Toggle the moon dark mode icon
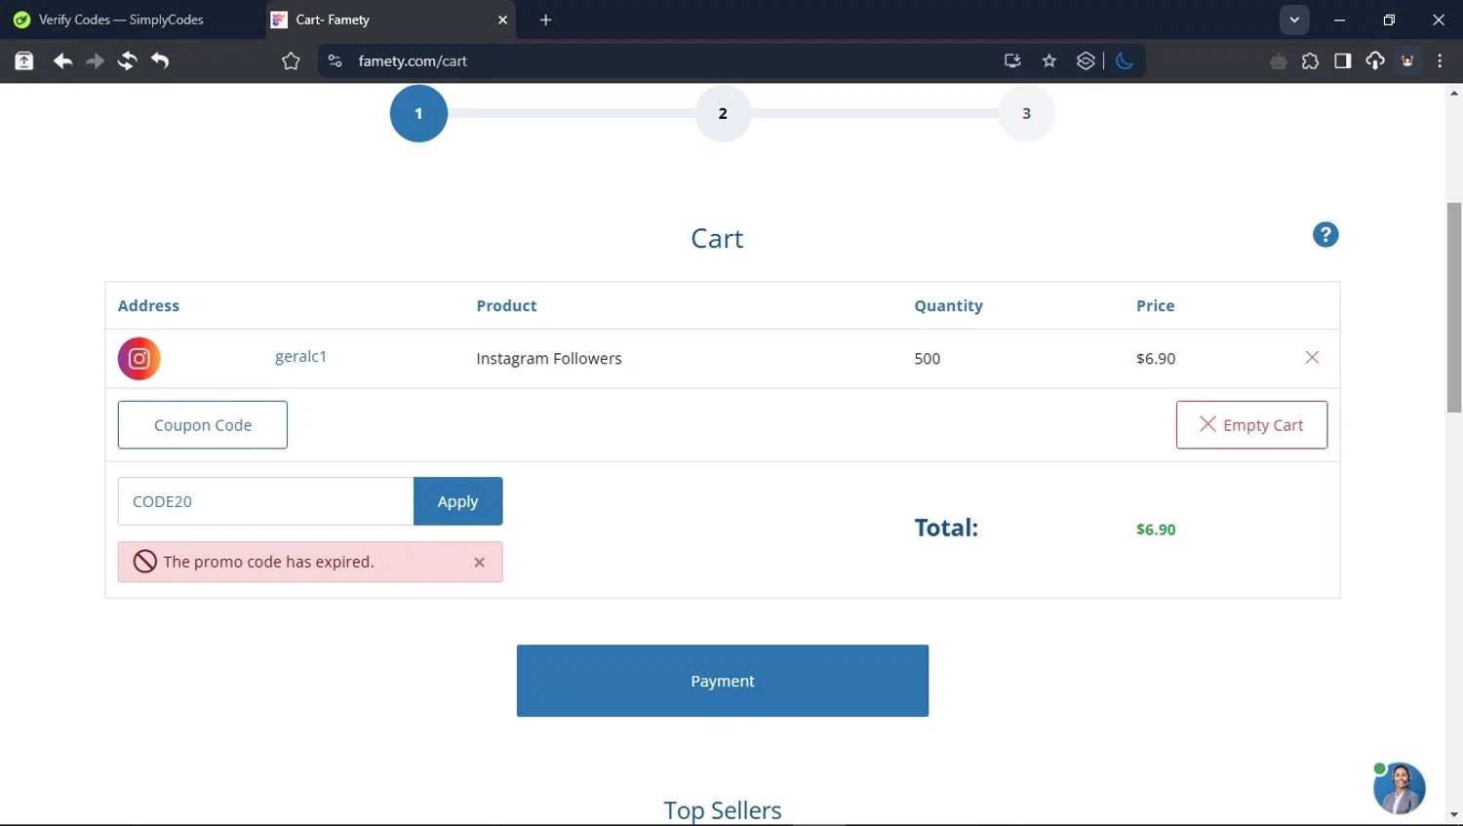1463x826 pixels. pyautogui.click(x=1125, y=61)
